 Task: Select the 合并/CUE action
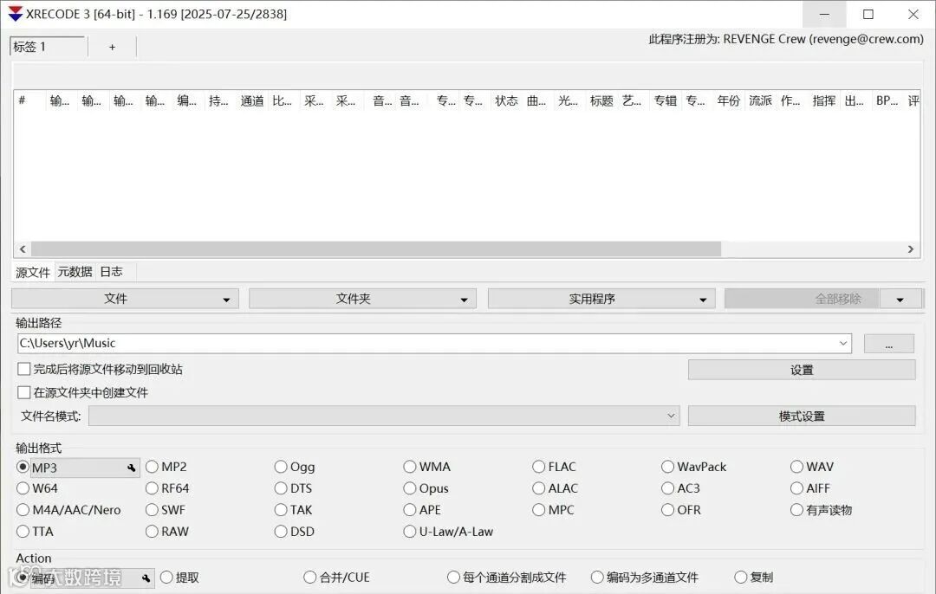(309, 578)
